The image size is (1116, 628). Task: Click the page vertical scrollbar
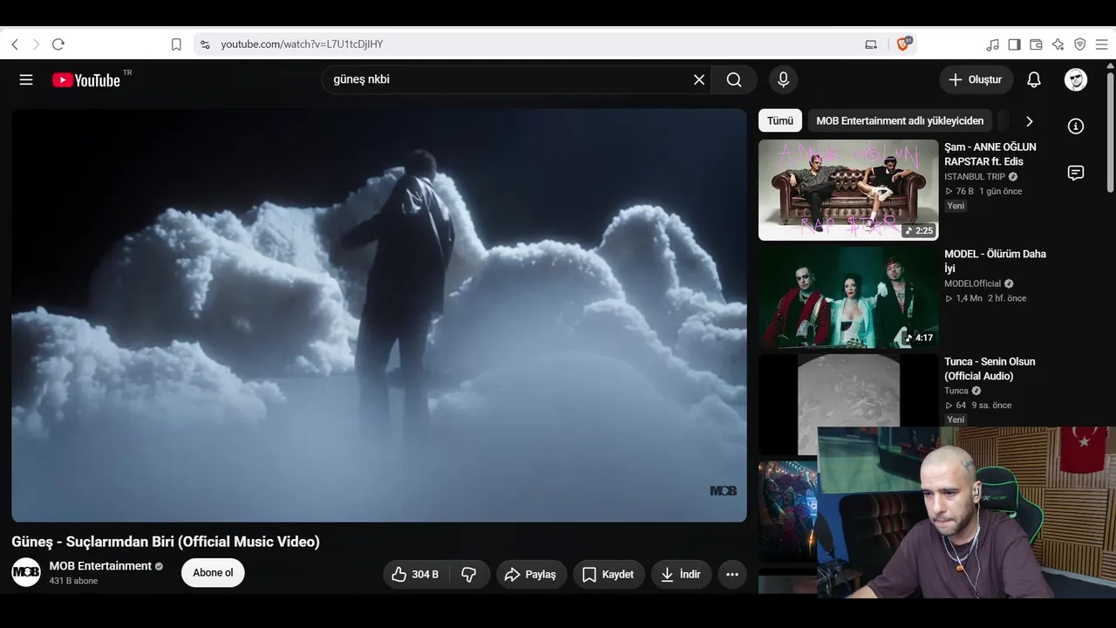coord(1111,131)
